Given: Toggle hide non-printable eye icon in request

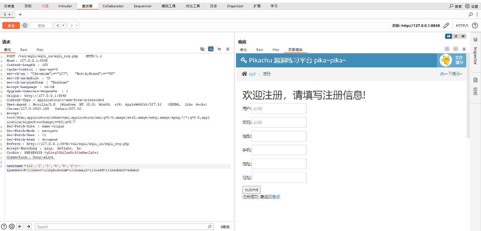Looking at the screenshot, I should (x=202, y=49).
